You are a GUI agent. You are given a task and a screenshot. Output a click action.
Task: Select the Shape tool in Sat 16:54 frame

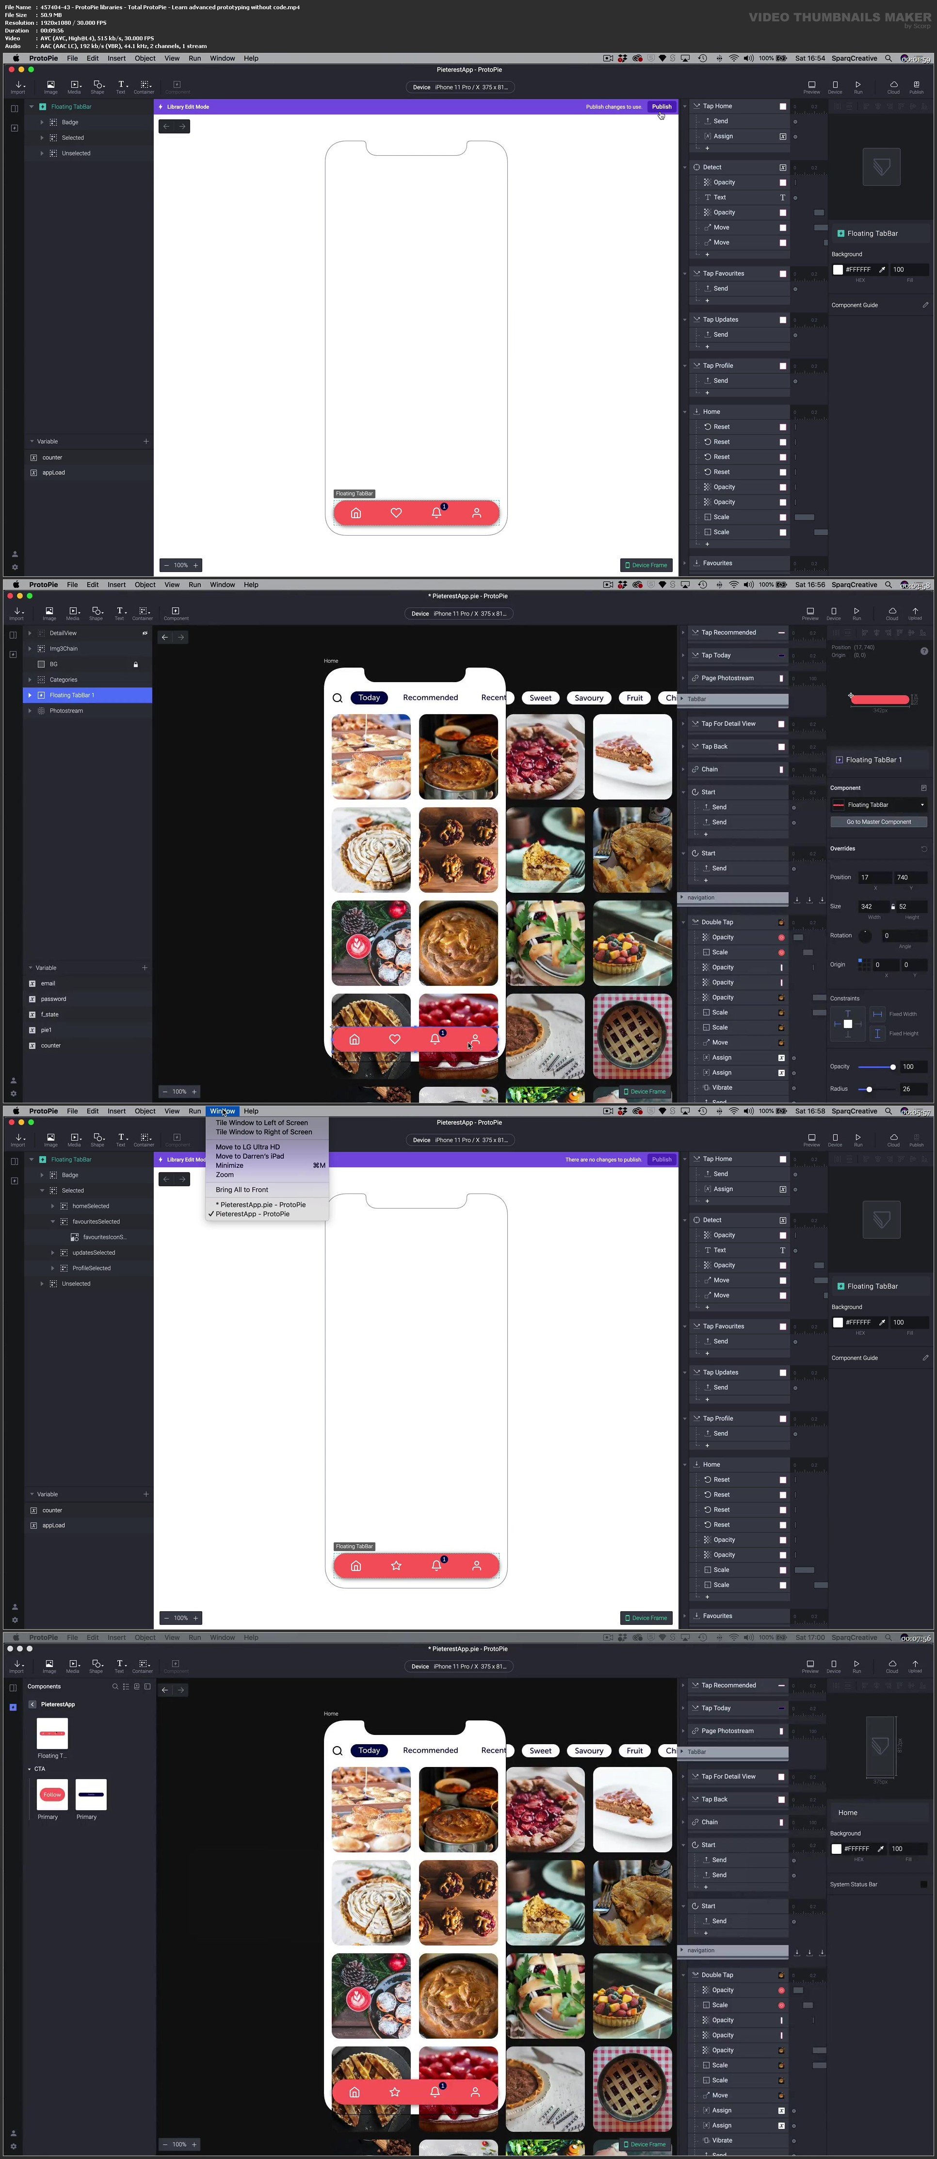[x=98, y=86]
